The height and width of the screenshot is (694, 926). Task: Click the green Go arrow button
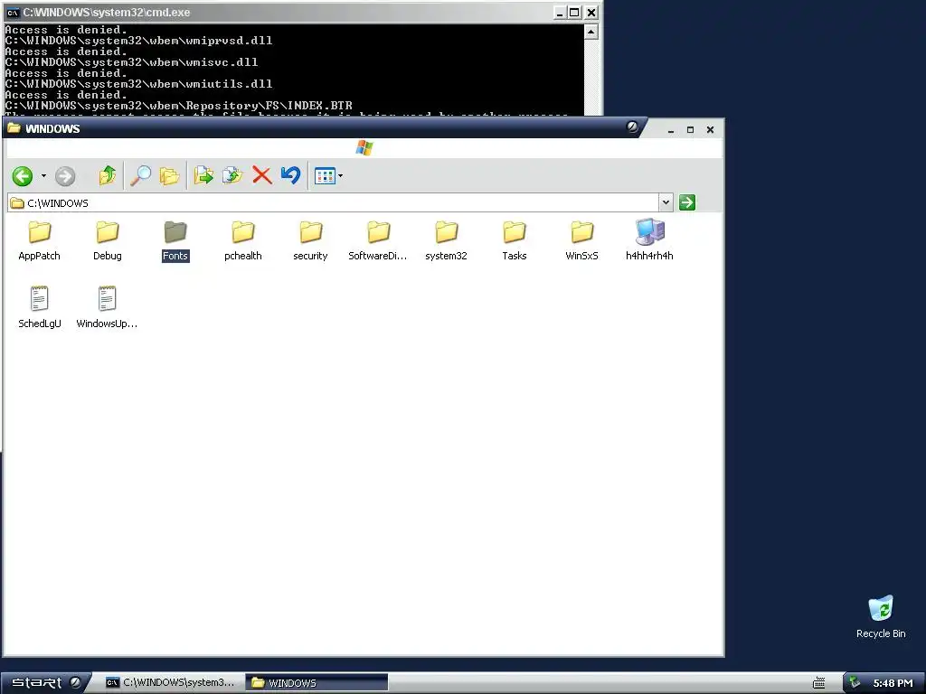point(687,202)
